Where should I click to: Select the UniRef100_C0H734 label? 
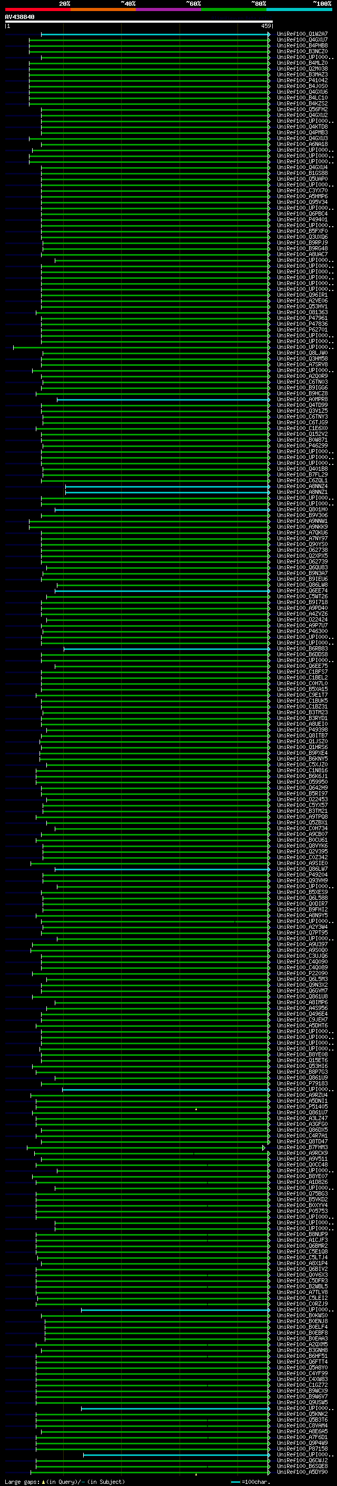302,828
